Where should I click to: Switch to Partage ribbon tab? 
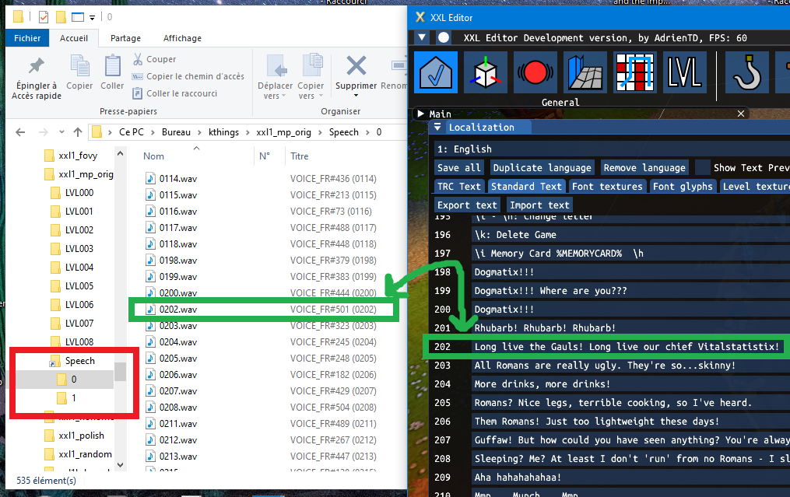pyautogui.click(x=125, y=38)
